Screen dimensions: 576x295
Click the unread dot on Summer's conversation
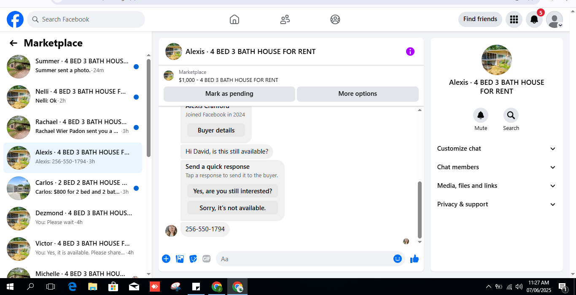pos(136,67)
